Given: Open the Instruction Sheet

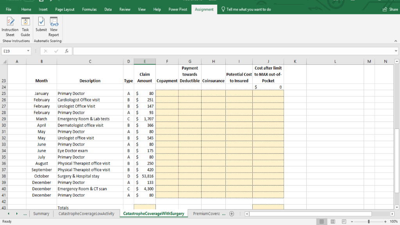Looking at the screenshot, I should [10, 26].
